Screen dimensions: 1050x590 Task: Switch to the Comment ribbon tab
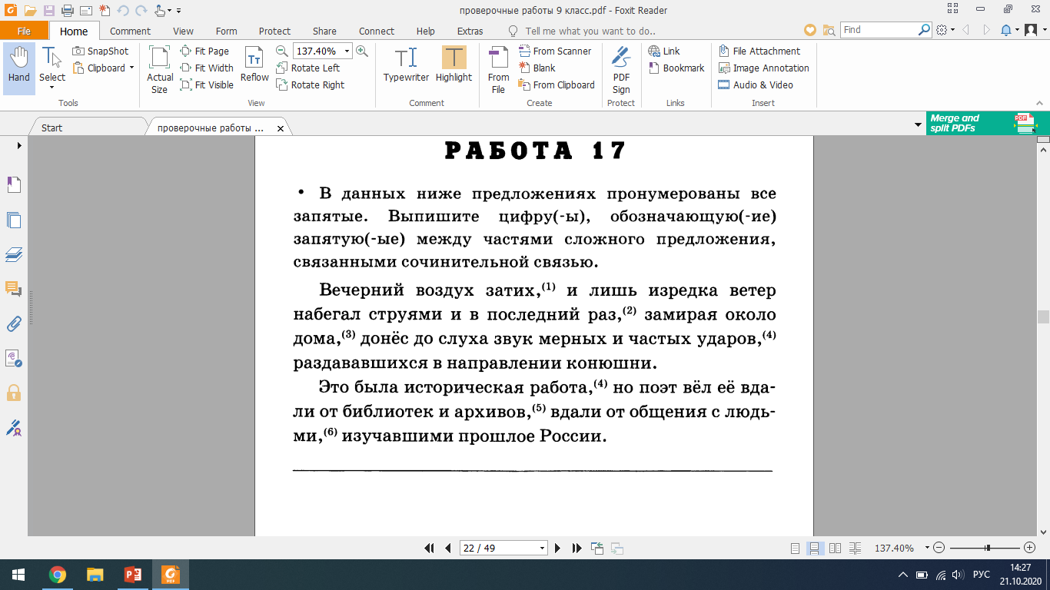[130, 31]
